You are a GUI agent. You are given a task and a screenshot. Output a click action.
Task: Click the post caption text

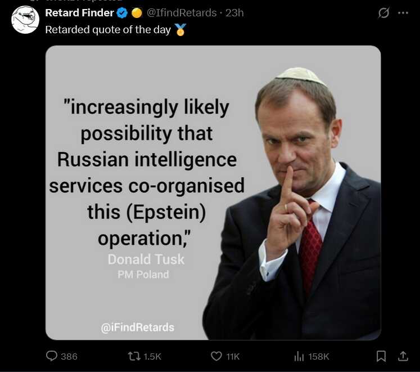pyautogui.click(x=108, y=30)
